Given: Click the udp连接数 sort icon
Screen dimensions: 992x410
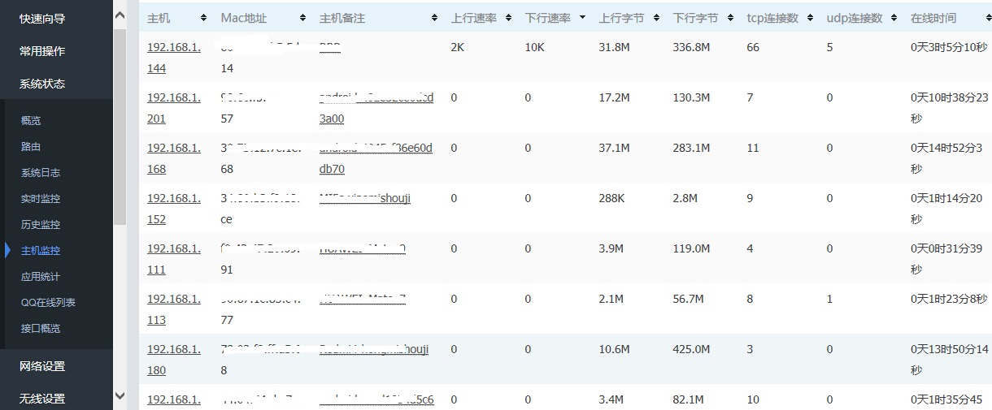Looking at the screenshot, I should tap(894, 18).
